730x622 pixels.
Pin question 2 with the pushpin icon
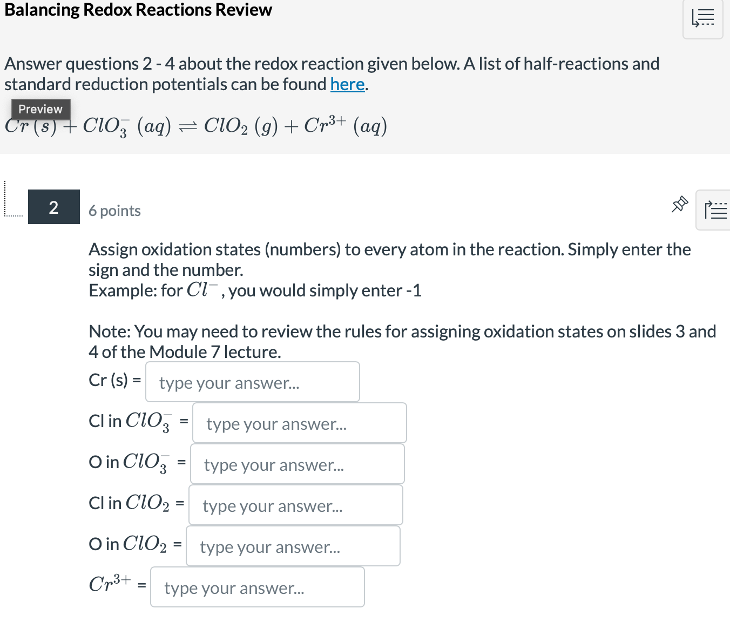coord(680,204)
